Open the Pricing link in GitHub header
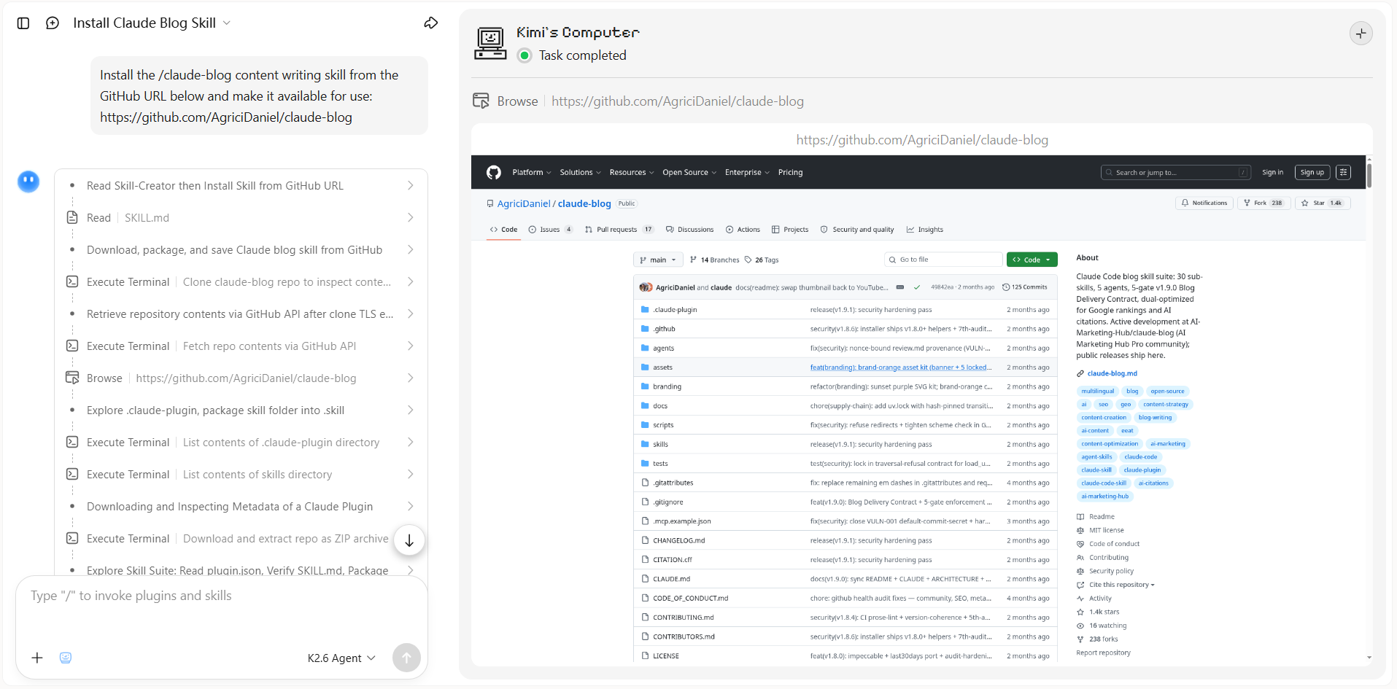Screen dimensions: 1397x689 (790, 173)
